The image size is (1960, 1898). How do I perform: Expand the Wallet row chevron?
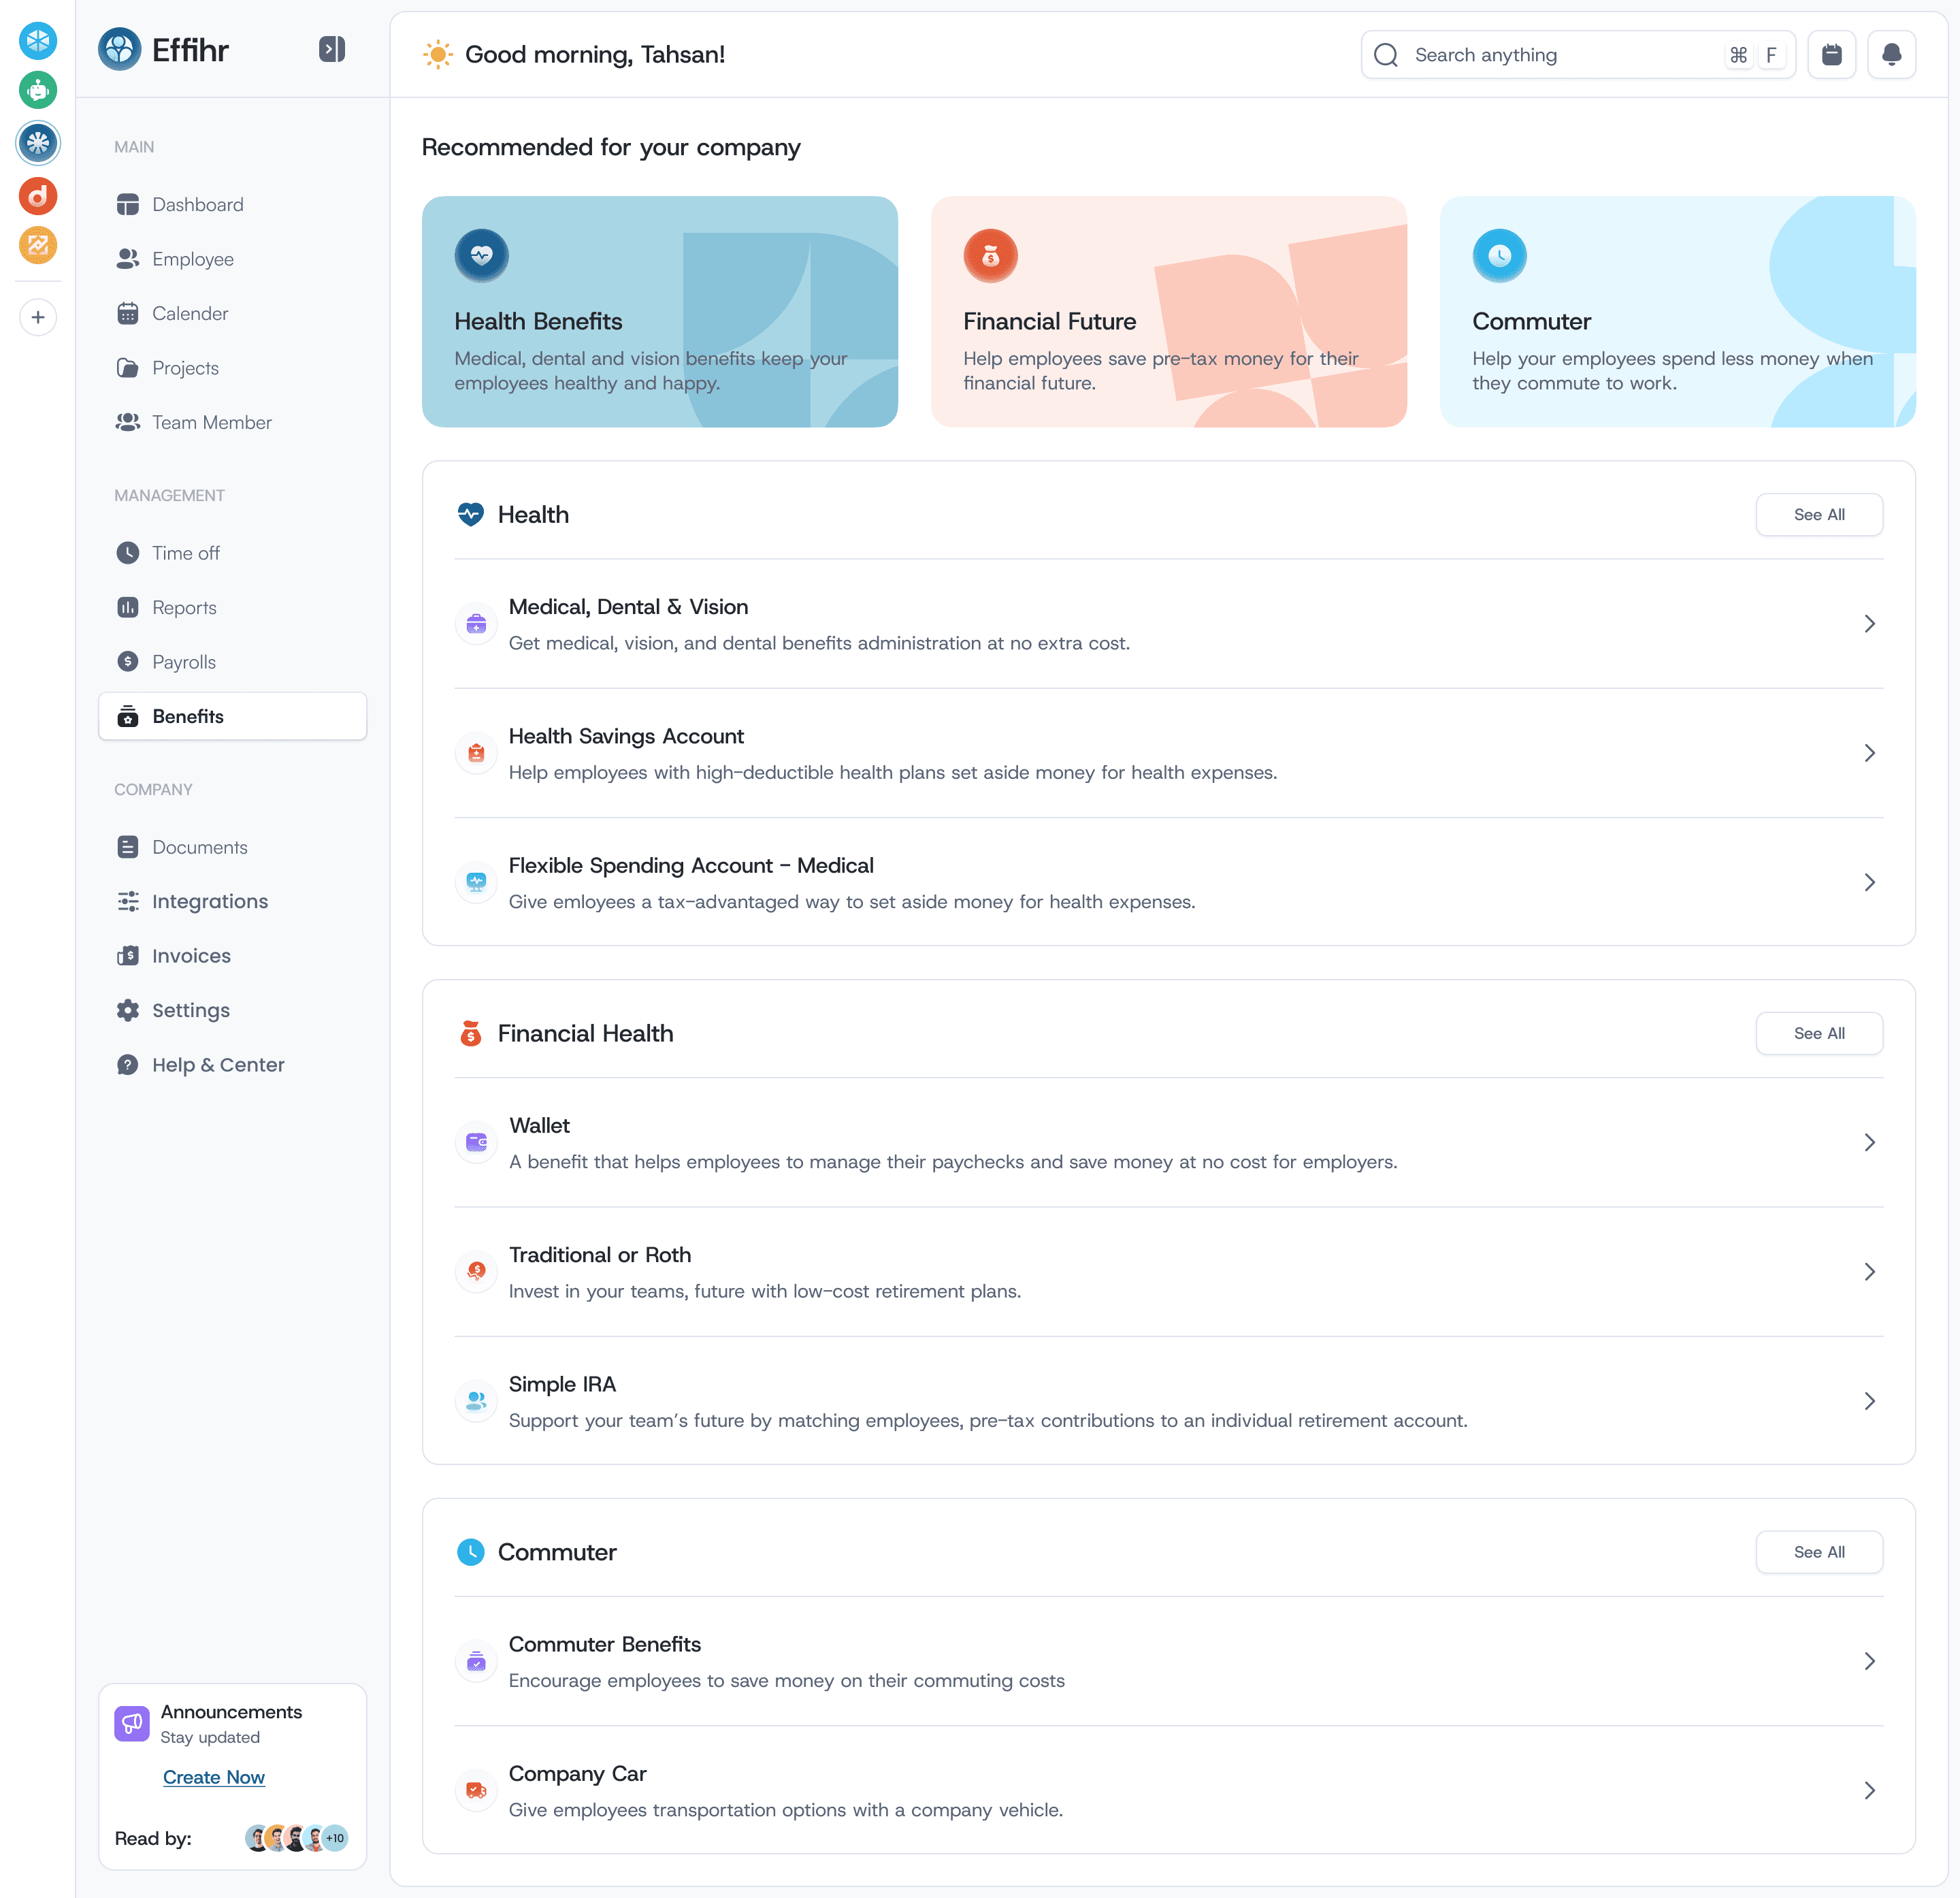pyautogui.click(x=1869, y=1142)
